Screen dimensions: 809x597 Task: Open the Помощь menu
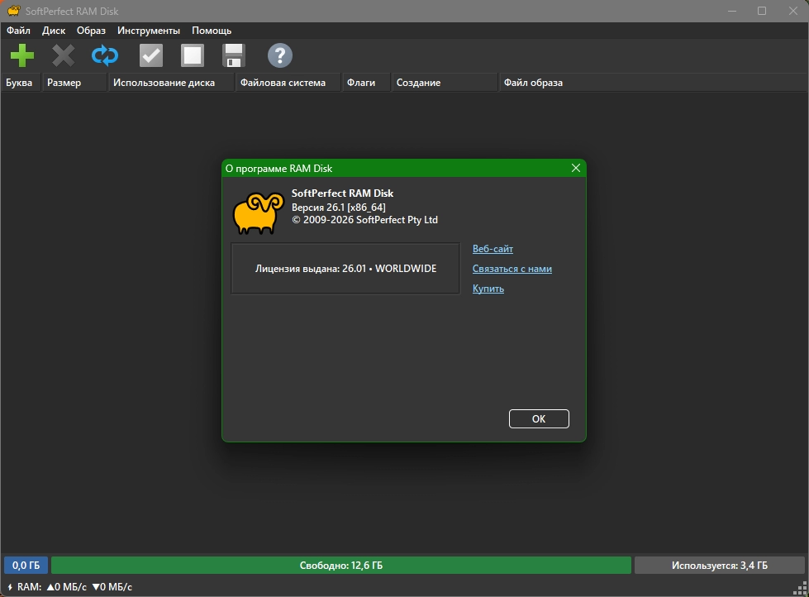click(x=212, y=31)
